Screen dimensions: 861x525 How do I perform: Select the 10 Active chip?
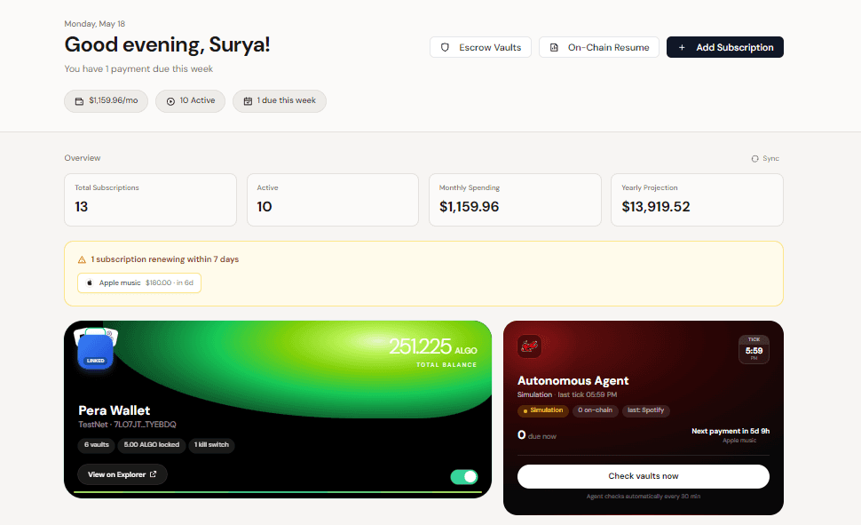190,100
